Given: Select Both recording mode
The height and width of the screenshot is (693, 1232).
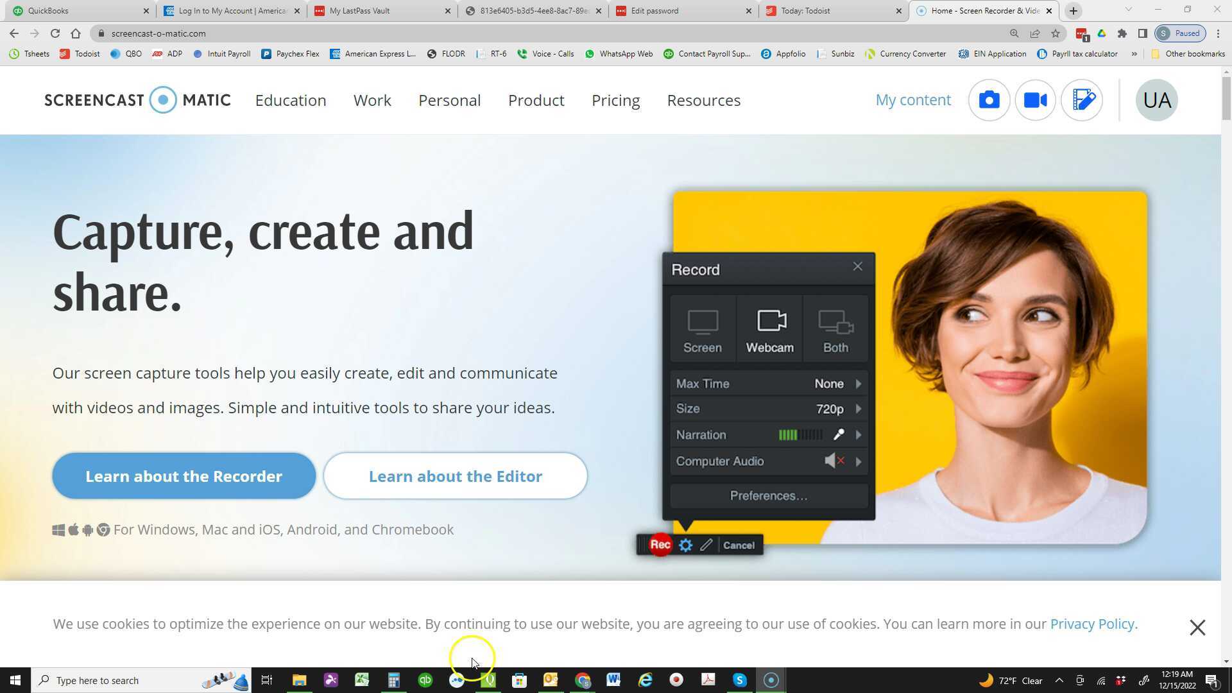Looking at the screenshot, I should tap(835, 329).
